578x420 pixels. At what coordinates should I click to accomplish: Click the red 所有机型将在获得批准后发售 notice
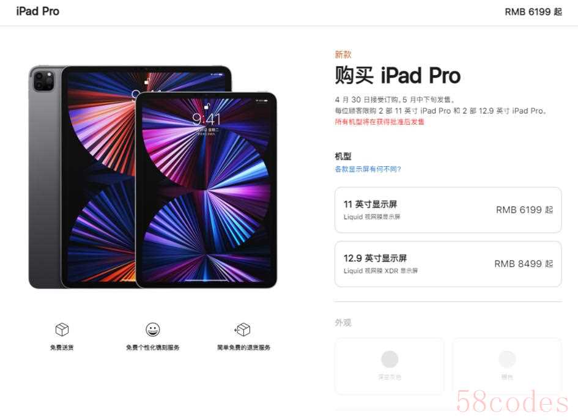click(379, 122)
